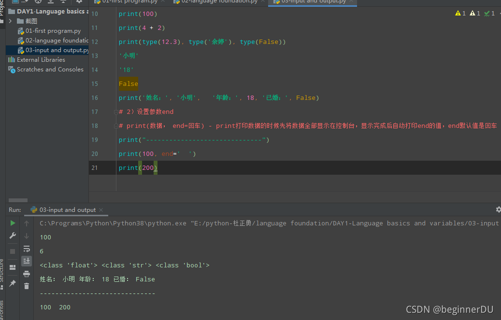
Task: Open 01-first program.py in project tree
Action: pyautogui.click(x=53, y=31)
